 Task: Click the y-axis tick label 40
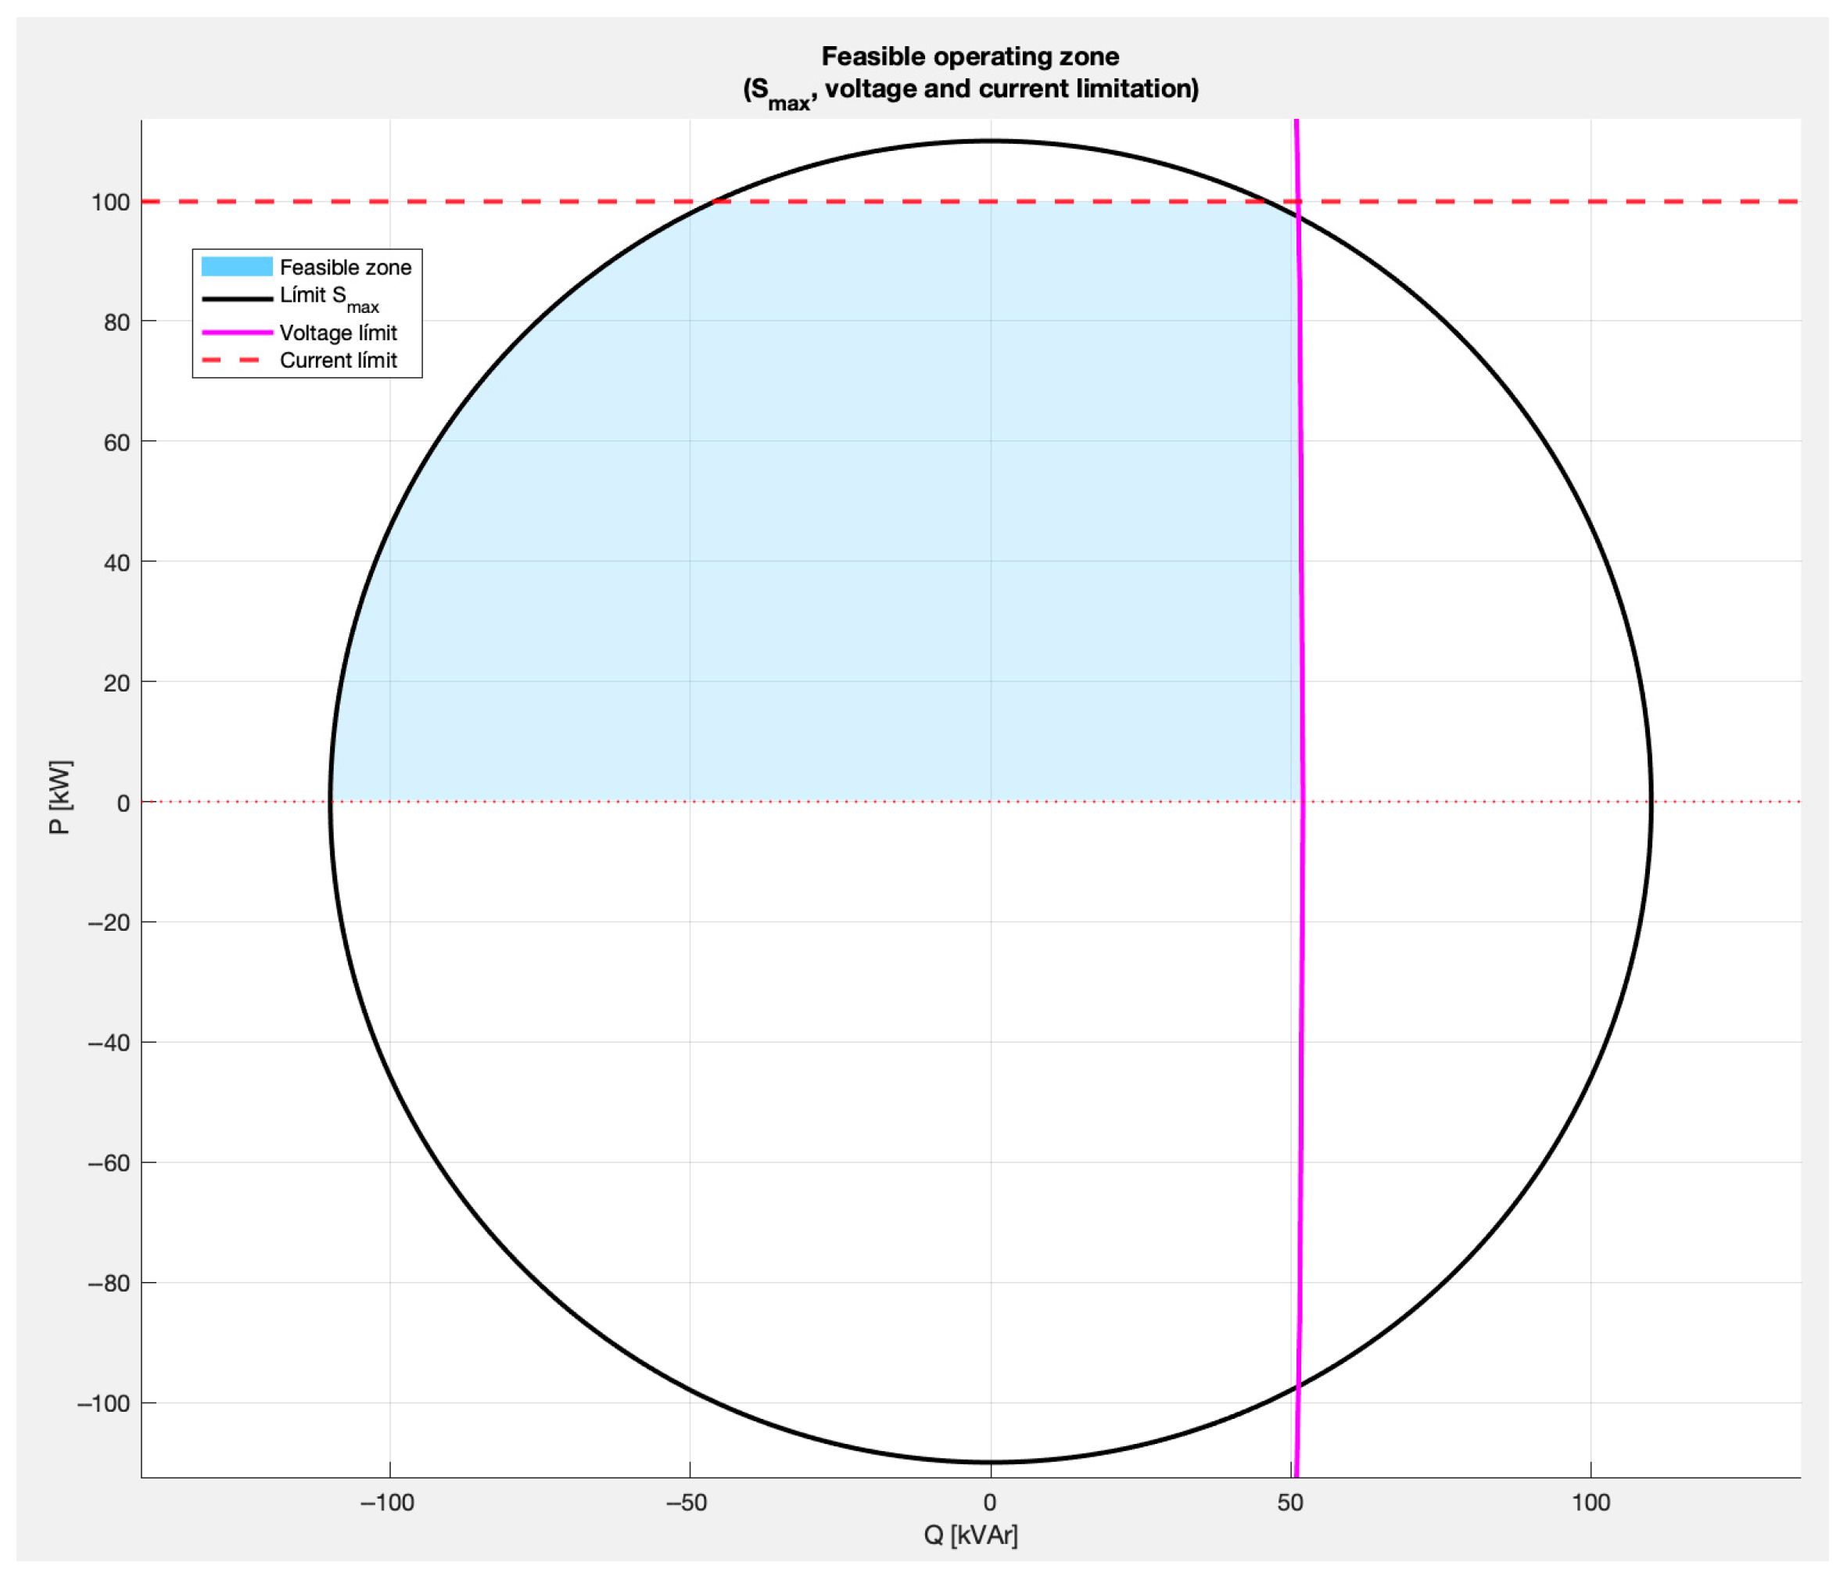point(117,562)
